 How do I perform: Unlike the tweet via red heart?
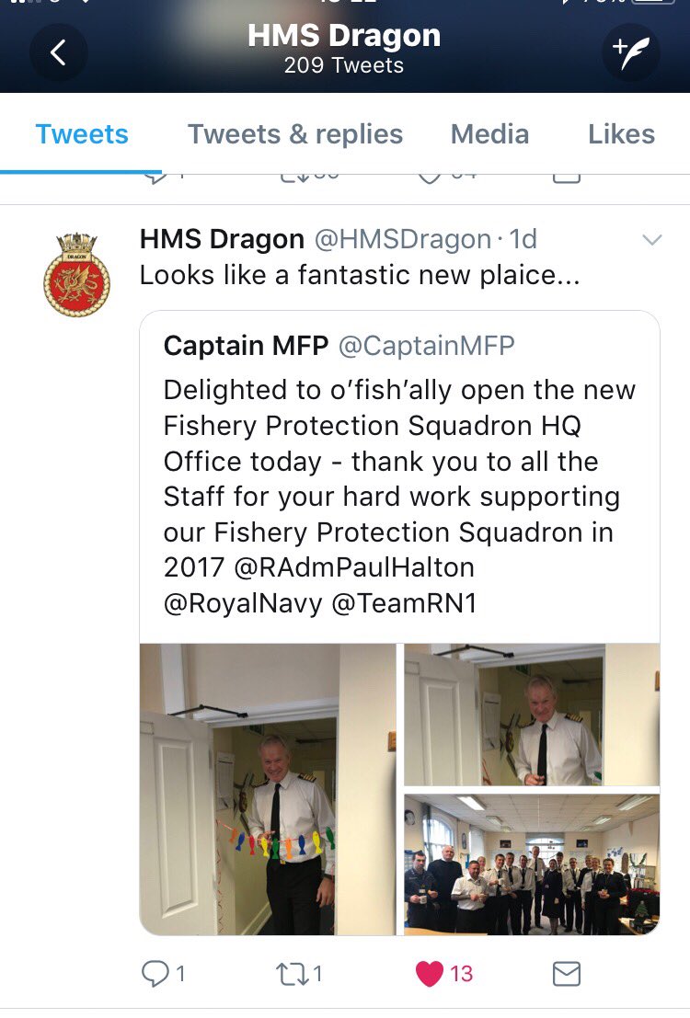pos(429,973)
